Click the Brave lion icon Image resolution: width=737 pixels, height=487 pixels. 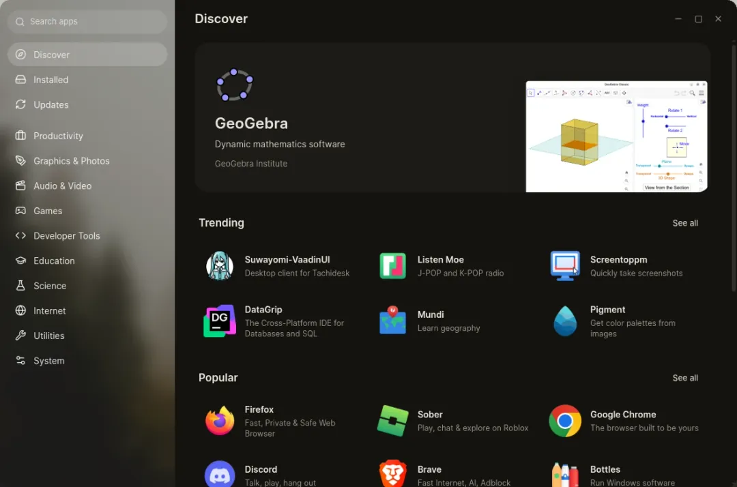click(x=392, y=473)
